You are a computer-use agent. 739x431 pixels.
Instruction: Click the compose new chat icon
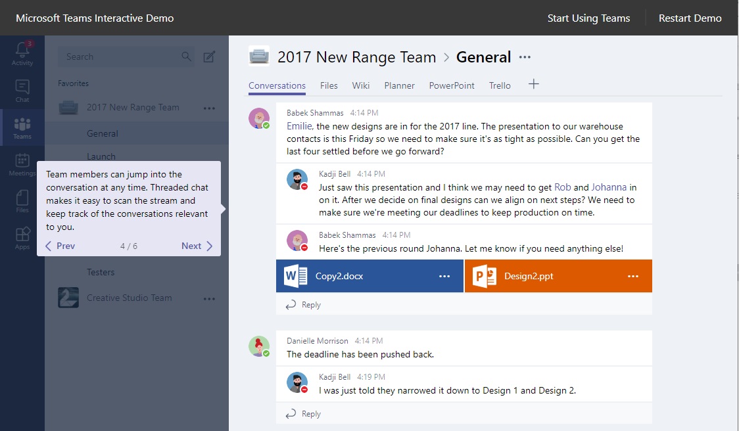click(x=209, y=57)
